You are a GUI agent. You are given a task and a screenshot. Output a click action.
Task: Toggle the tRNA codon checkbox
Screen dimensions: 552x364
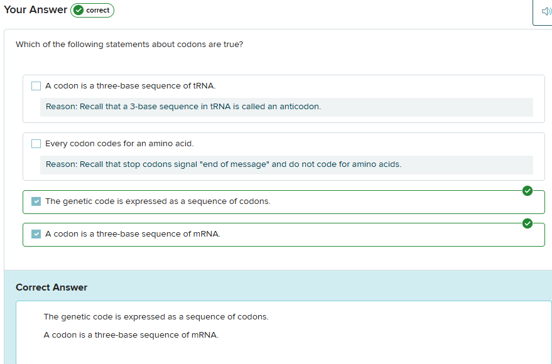(x=36, y=86)
